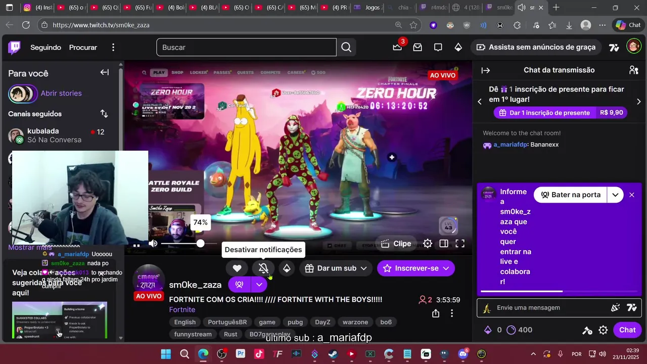
Task: Click Assista sem anúncios de graça
Action: pos(535,47)
